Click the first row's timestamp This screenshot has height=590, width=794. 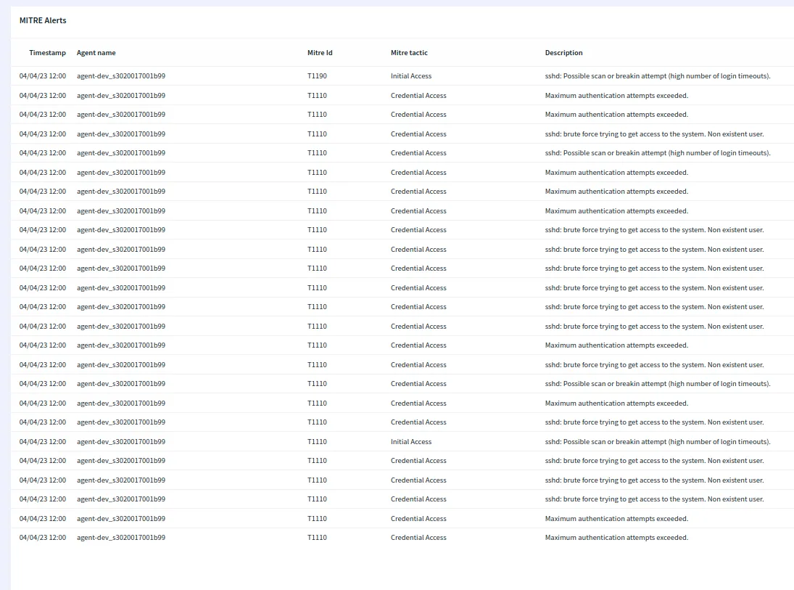(x=42, y=76)
